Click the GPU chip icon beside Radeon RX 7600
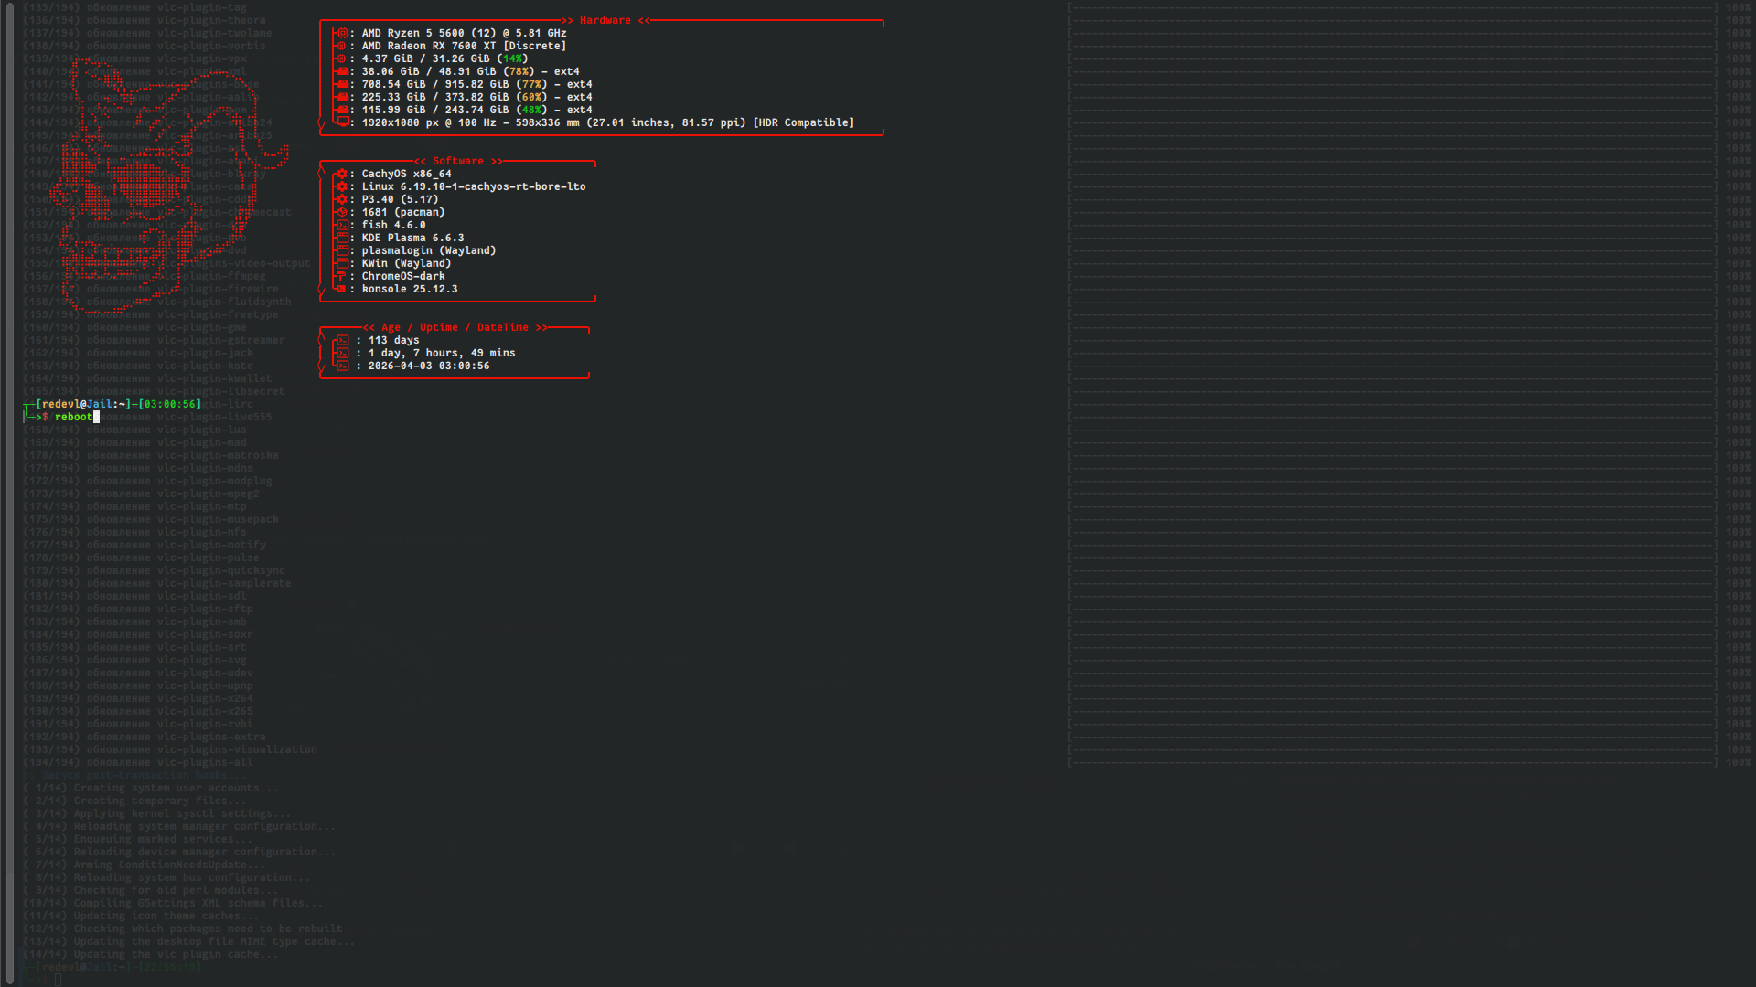1756x987 pixels. [342, 46]
